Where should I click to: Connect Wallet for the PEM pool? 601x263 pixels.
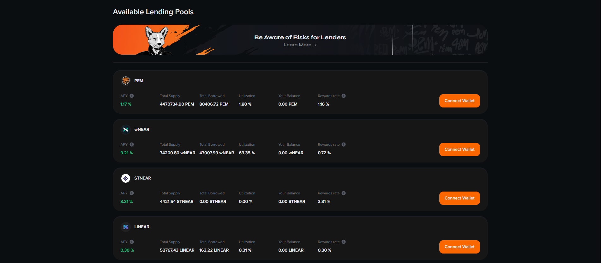coord(459,101)
